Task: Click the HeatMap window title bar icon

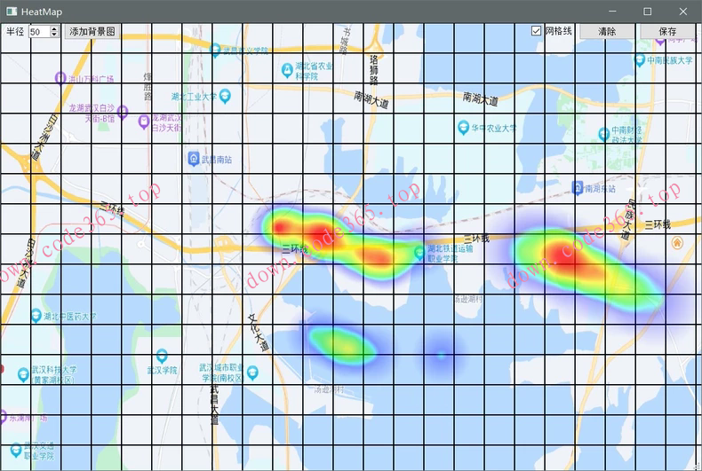Action: click(12, 12)
